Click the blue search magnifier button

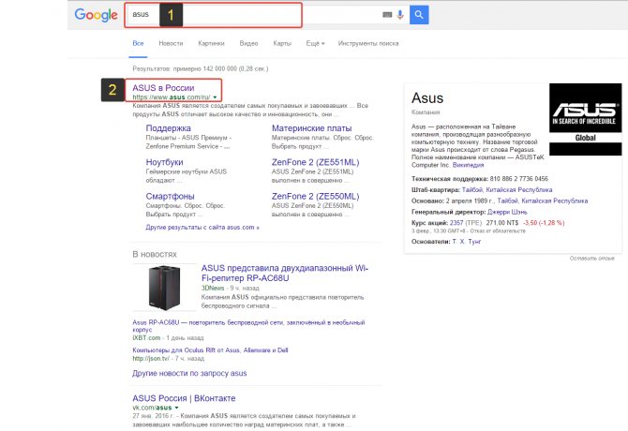pos(419,15)
